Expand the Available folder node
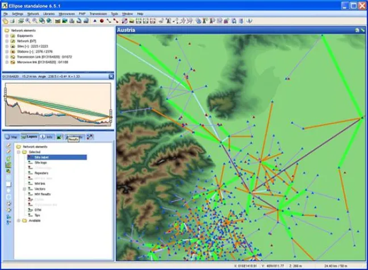The height and width of the screenshot is (270, 368). (19, 221)
